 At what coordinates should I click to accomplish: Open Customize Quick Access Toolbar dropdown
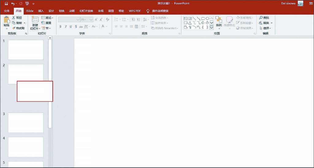33,4
